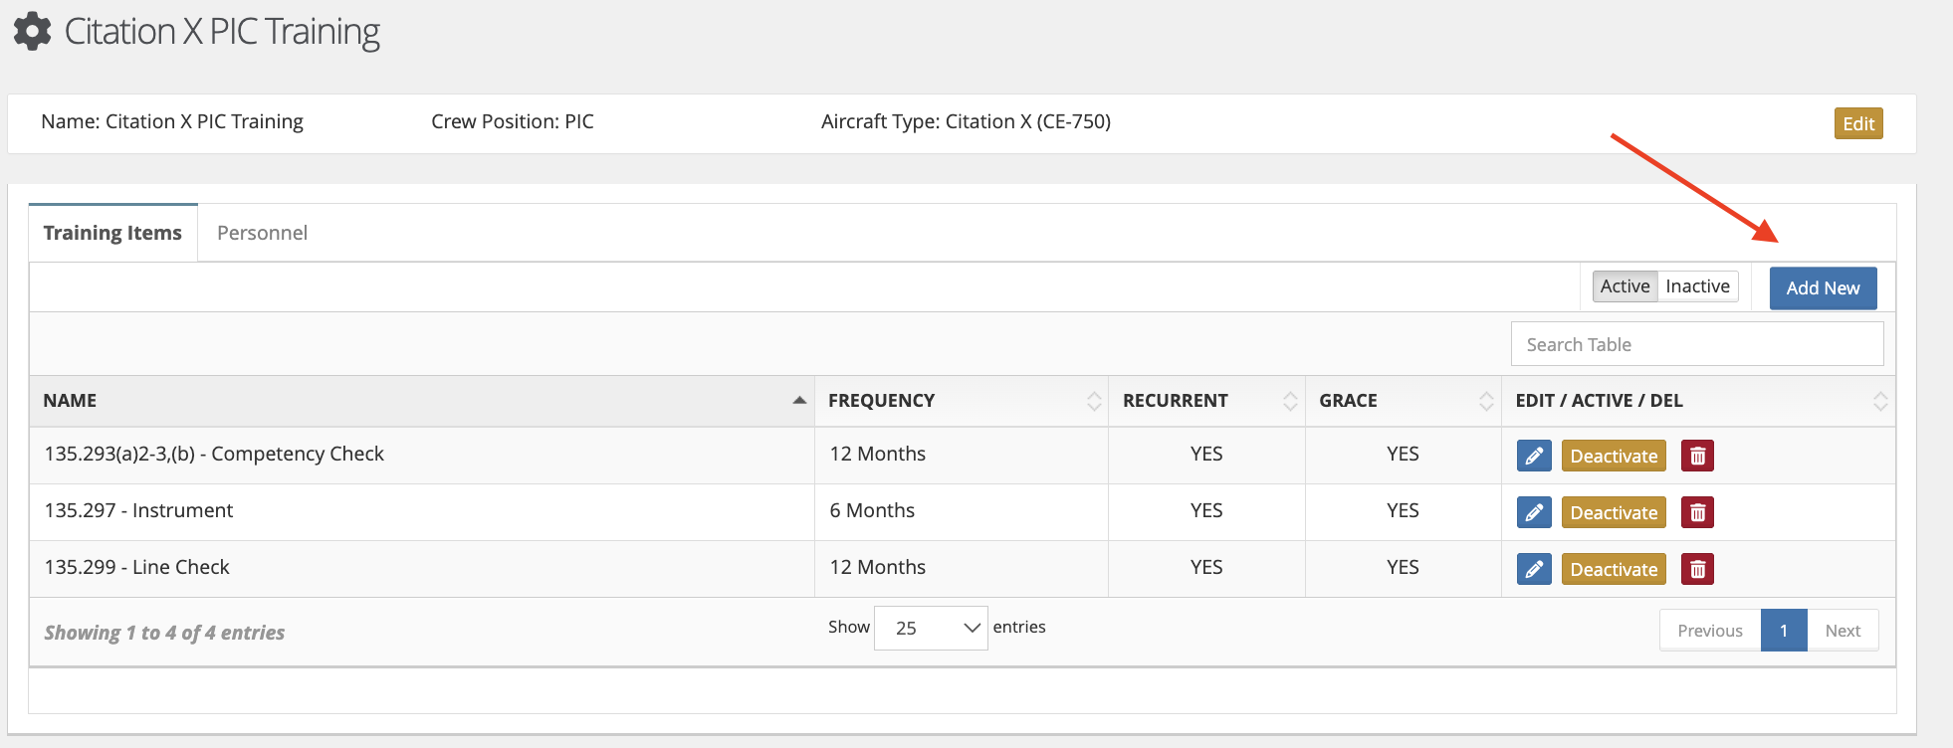Deactivate the Competency Check item
The width and height of the screenshot is (1953, 748).
1614,456
